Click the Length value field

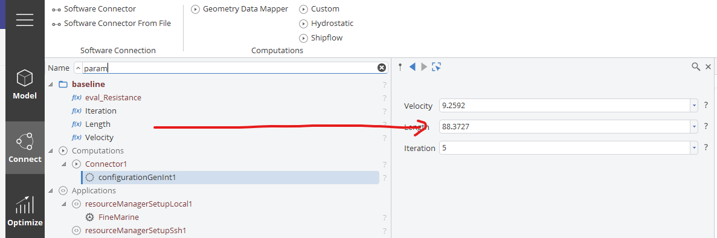564,127
